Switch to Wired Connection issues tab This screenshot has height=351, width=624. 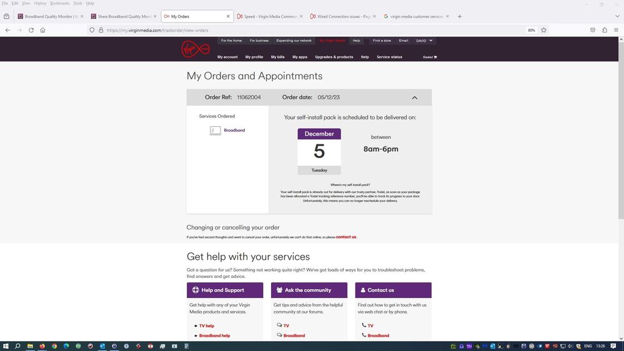click(x=343, y=16)
